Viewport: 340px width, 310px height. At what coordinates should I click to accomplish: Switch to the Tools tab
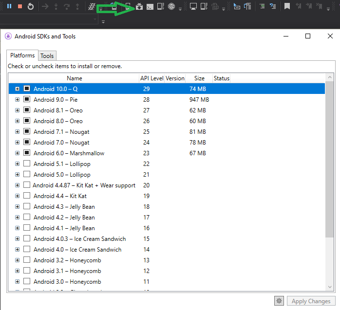click(x=47, y=56)
